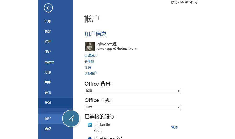This screenshot has width=235, height=139.
Task: Click the 注销 link
Action: click(88, 68)
